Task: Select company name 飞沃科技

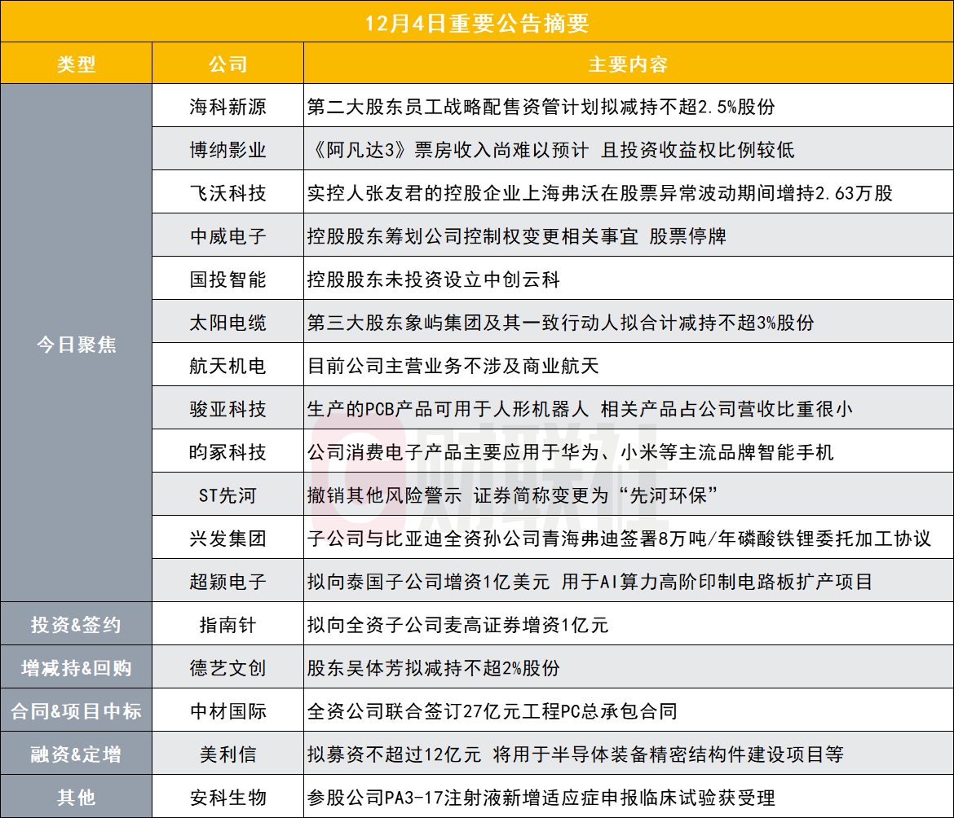Action: click(227, 193)
